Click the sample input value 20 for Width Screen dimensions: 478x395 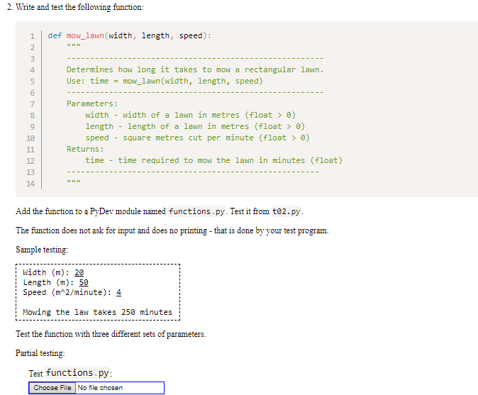[79, 272]
